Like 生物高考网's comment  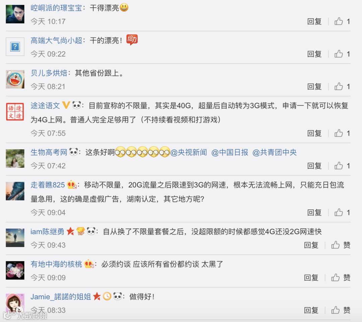(339, 166)
